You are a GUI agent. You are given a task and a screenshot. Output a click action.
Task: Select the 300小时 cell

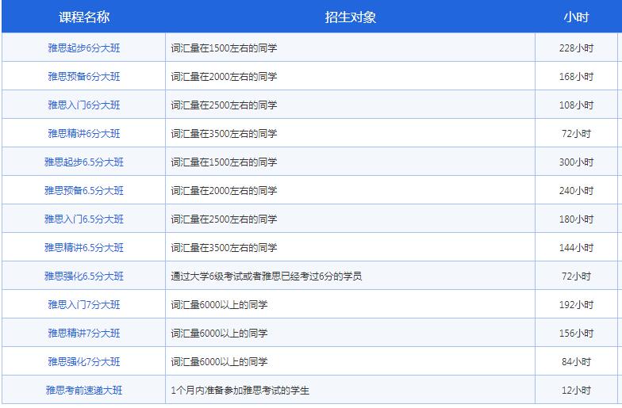(x=576, y=162)
